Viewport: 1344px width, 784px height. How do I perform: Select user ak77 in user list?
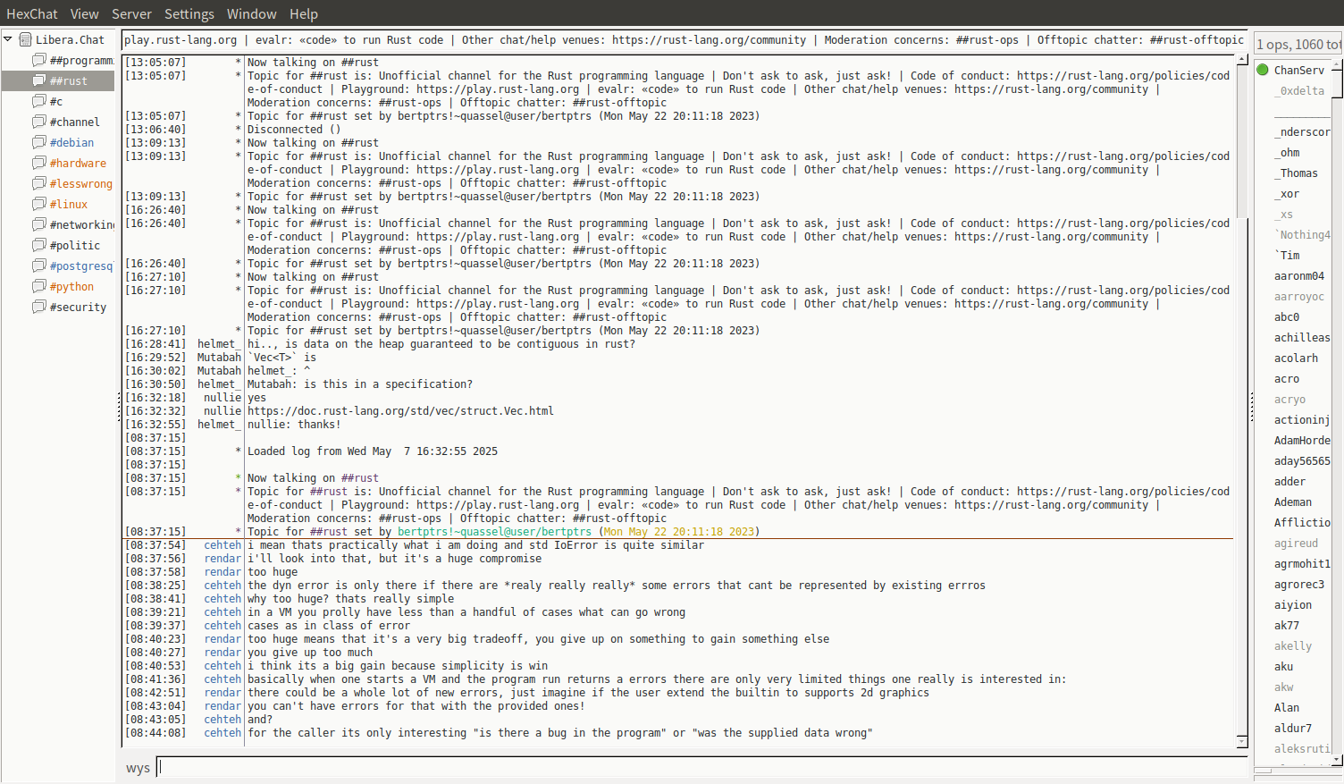pos(1287,626)
